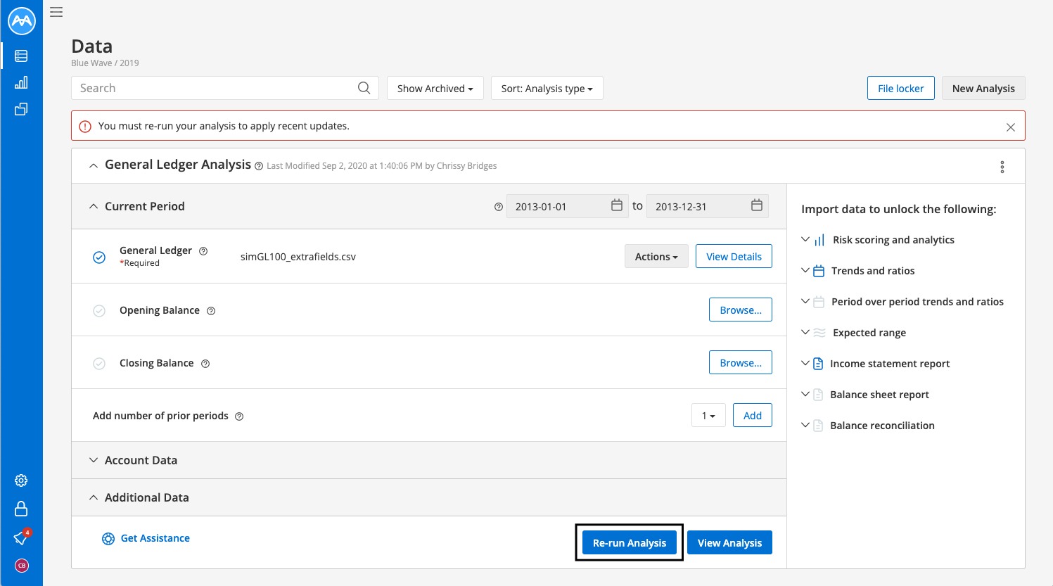Viewport: 1053px width, 586px height.
Task: Click Blue Wave / 2019 breadcrumb
Action: [x=105, y=63]
